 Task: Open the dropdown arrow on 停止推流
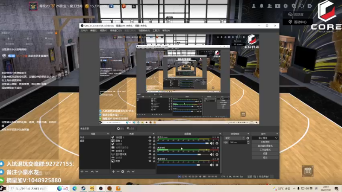276,138
